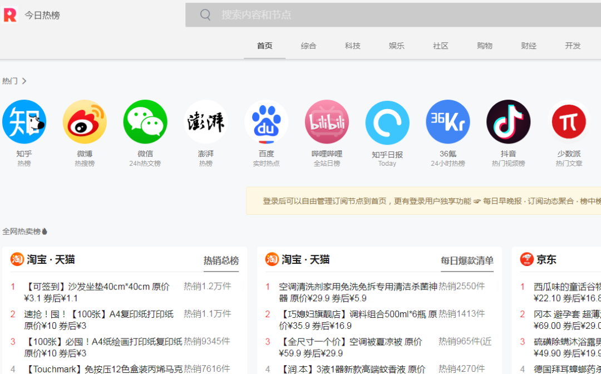The height and width of the screenshot is (374, 601).
Task: Open the Baidu 百度 realtime hotspots icon
Action: click(267, 122)
